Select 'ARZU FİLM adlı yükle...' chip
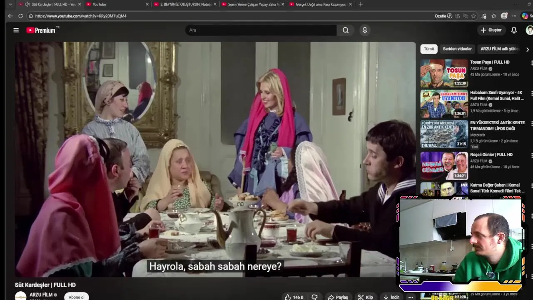Screen dimensions: 533x300 (499, 49)
